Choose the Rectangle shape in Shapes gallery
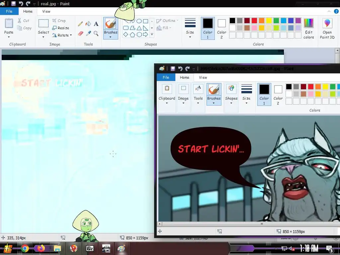 (146, 21)
